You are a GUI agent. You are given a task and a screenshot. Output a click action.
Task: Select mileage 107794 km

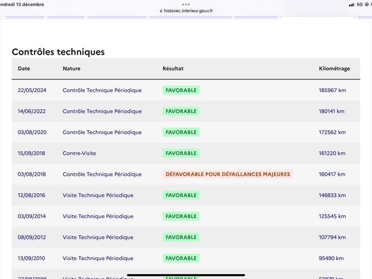pyautogui.click(x=332, y=237)
